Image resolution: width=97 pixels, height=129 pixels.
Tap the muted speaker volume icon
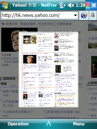click(x=71, y=5)
